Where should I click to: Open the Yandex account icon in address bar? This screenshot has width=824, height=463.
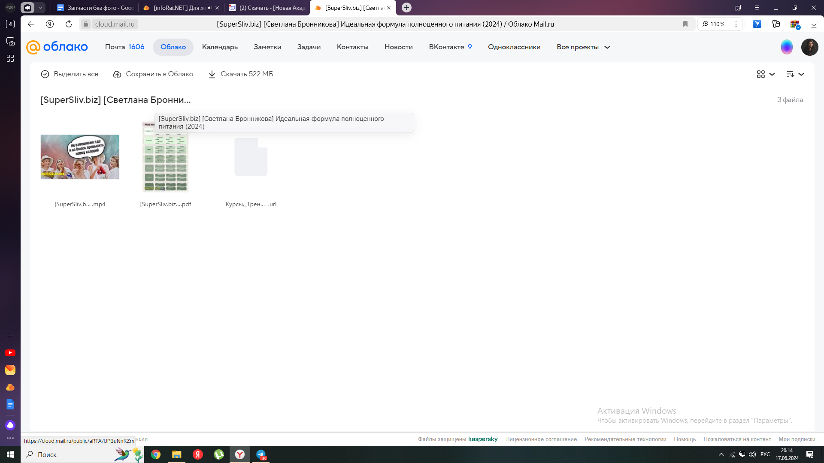coord(50,24)
